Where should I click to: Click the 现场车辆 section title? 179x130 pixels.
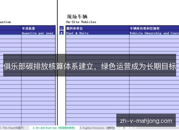pos(77,17)
